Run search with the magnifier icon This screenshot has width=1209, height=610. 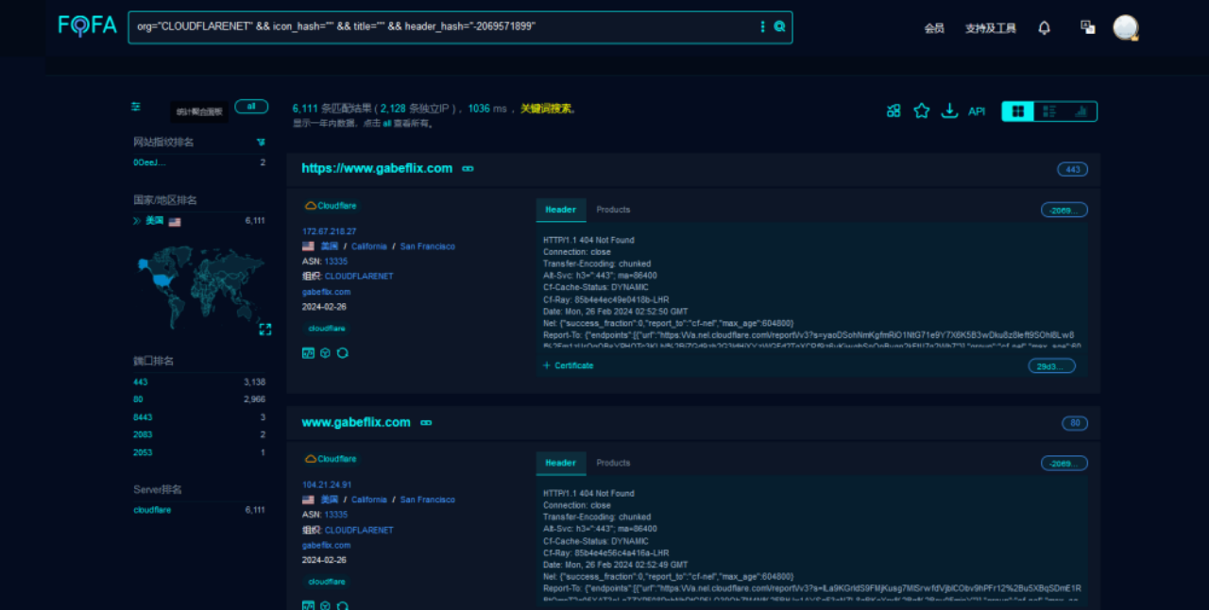click(780, 26)
